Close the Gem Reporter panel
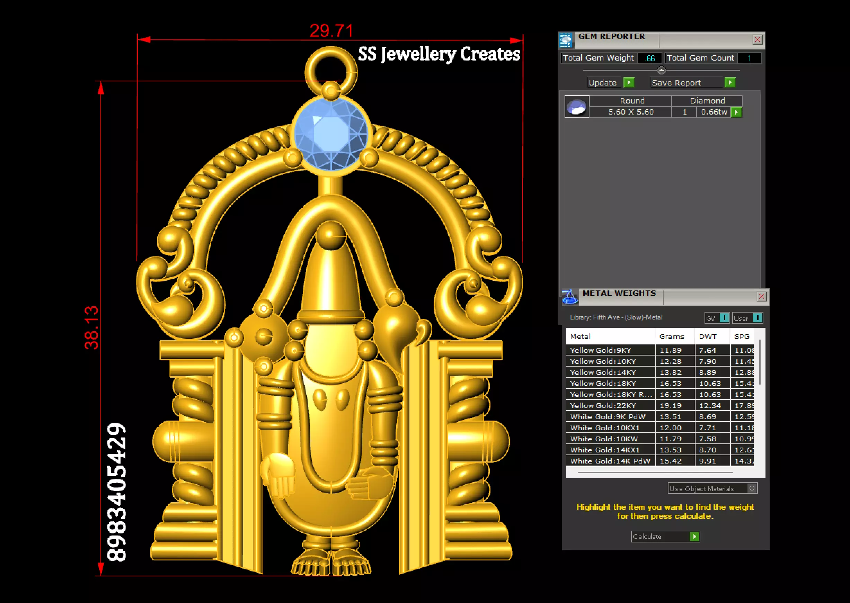Viewport: 850px width, 603px height. [758, 40]
